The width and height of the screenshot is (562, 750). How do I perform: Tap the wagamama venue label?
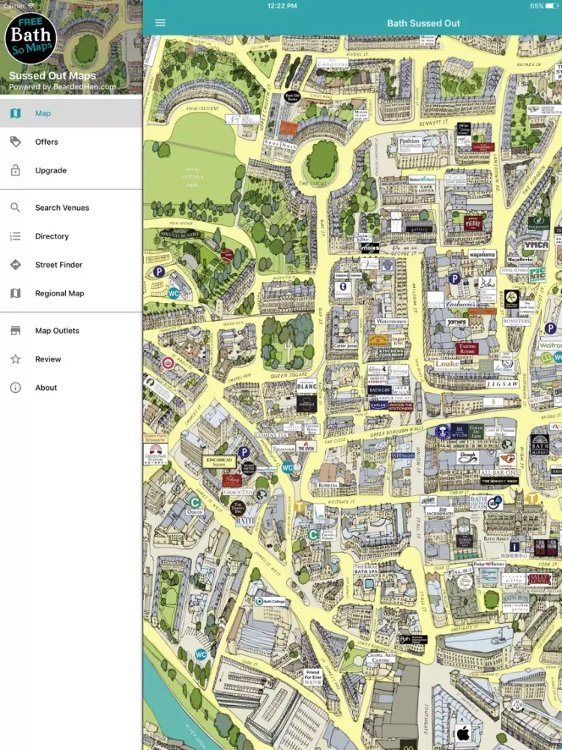pos(482,254)
